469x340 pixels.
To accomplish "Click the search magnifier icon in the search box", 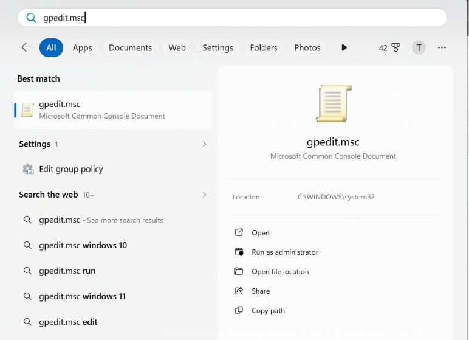I will 31,18.
